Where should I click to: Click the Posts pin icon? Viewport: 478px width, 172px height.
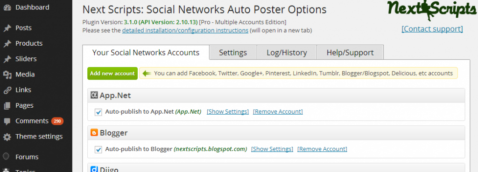pos(7,28)
